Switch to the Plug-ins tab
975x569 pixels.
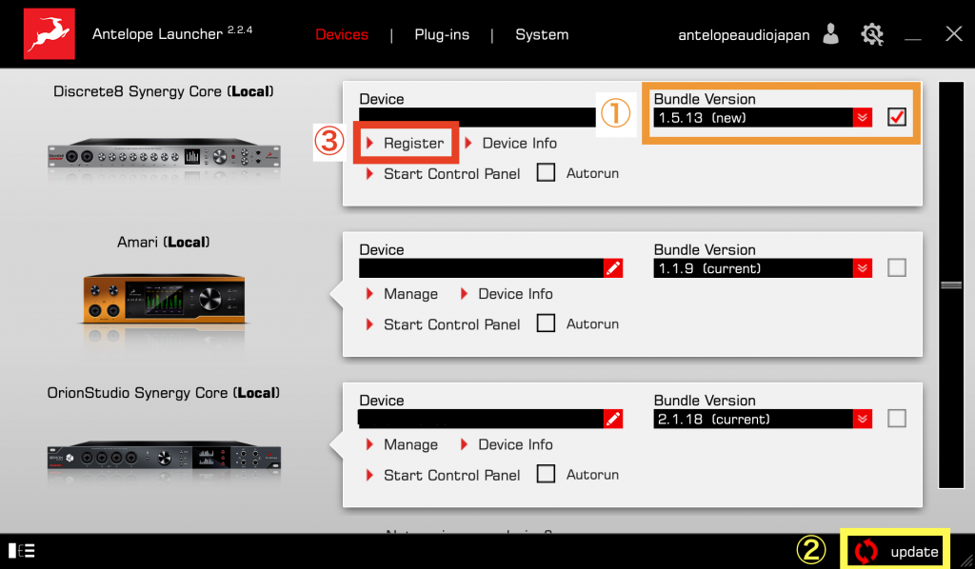coord(442,35)
